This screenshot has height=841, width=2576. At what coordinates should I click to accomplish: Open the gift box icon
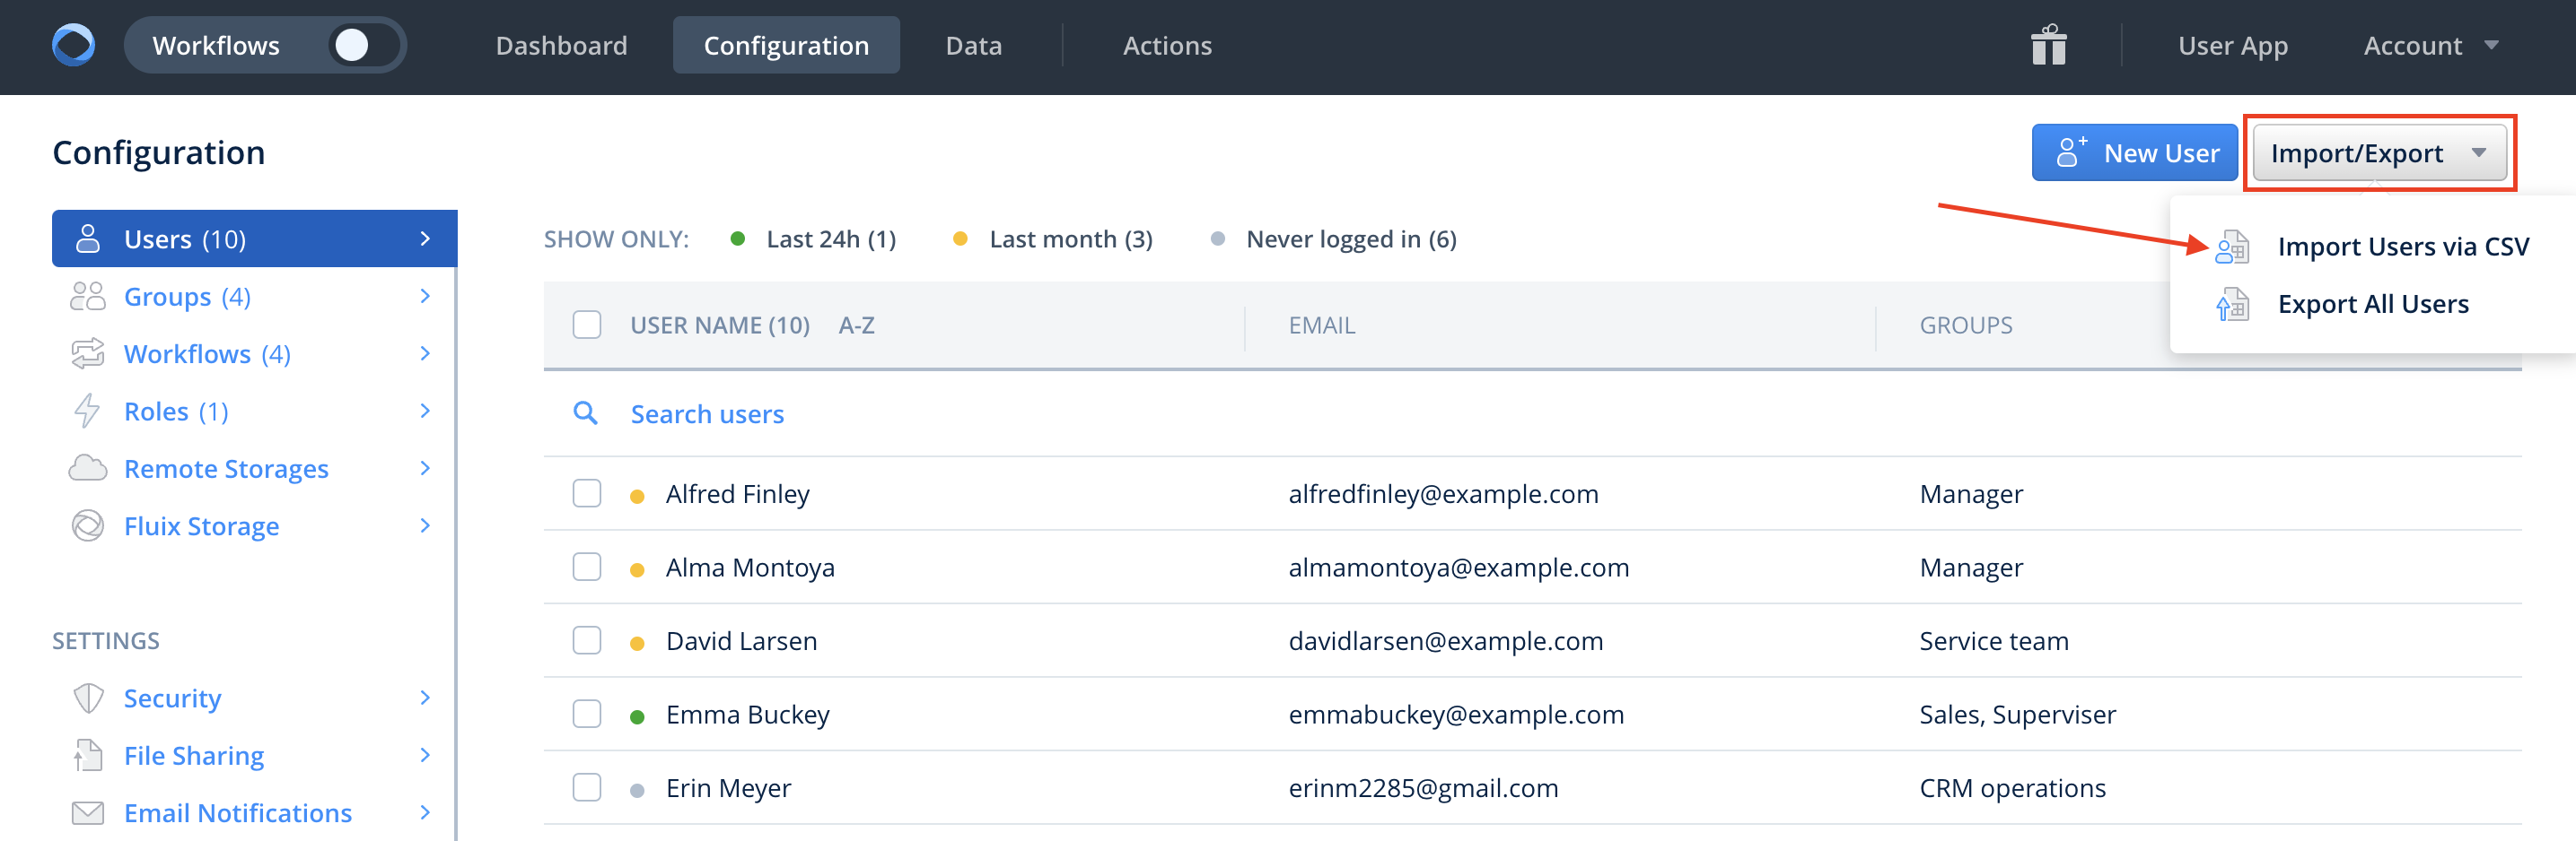coord(2048,45)
